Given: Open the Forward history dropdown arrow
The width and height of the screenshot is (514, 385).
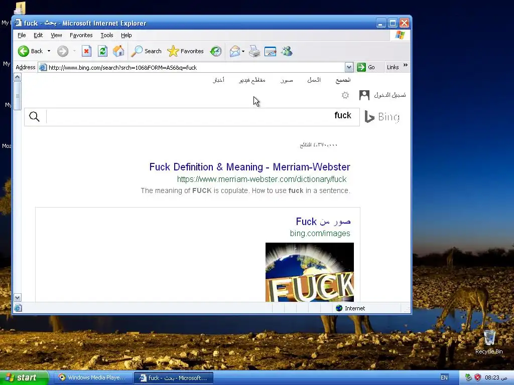Looking at the screenshot, I should pos(74,51).
